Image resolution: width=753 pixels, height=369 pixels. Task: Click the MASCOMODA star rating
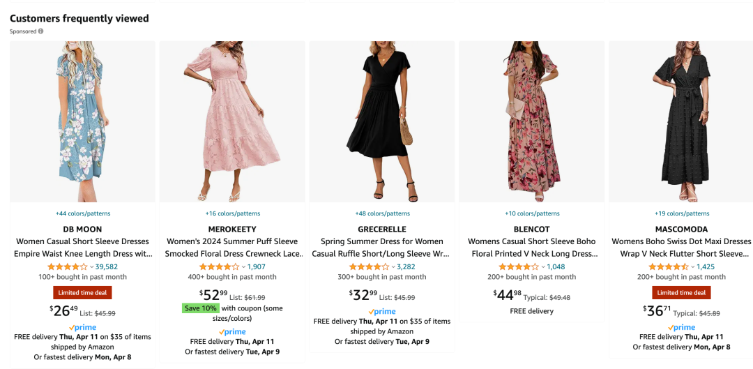coord(669,266)
